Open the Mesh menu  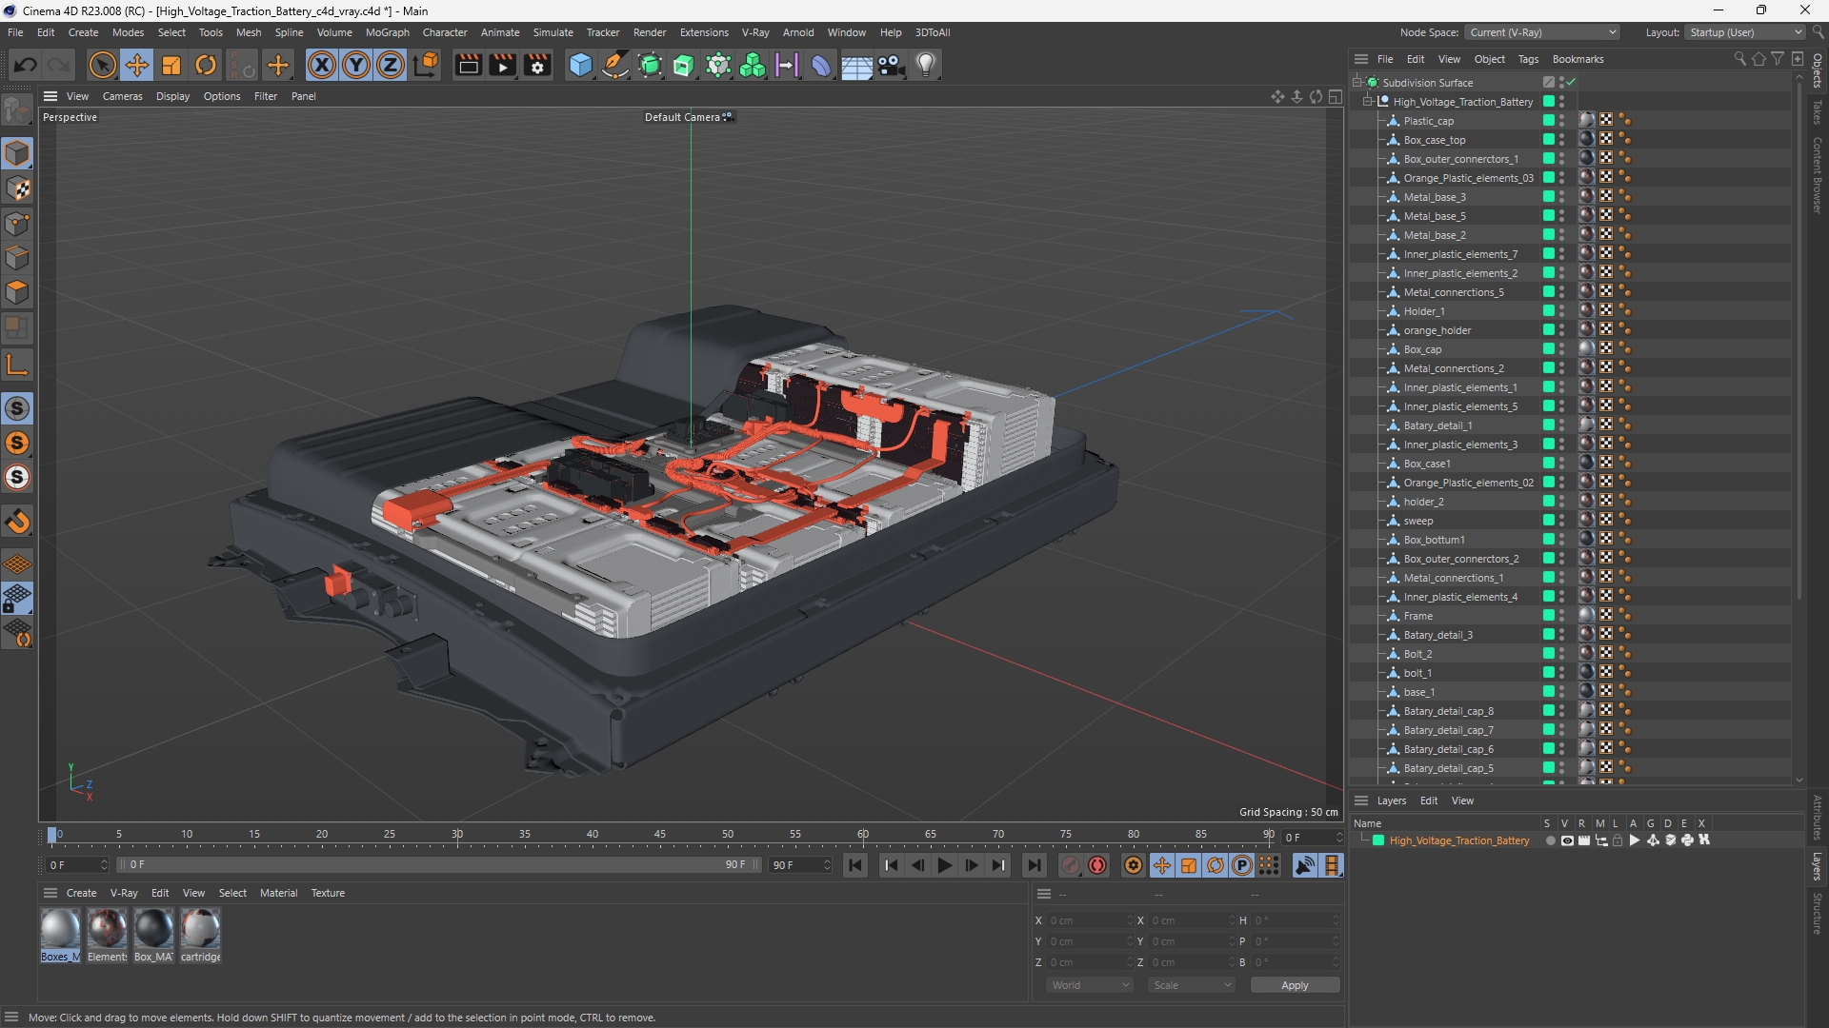(x=249, y=32)
